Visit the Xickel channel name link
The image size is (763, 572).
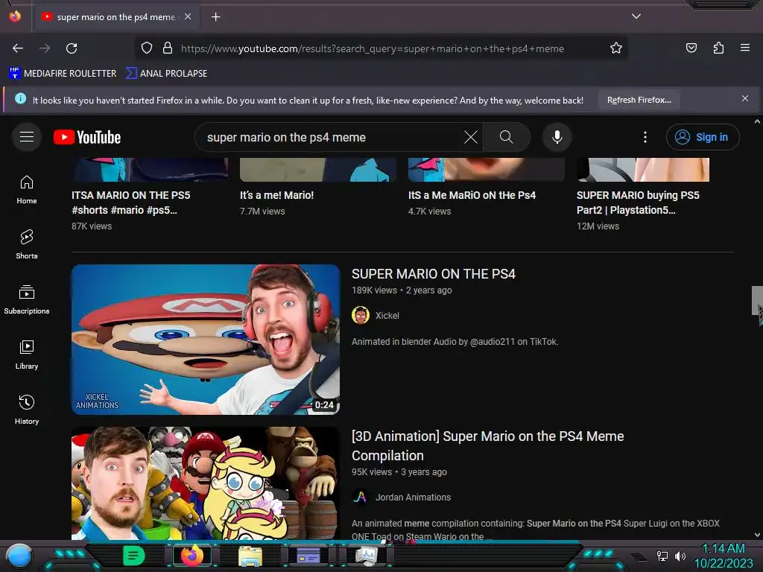coord(387,316)
